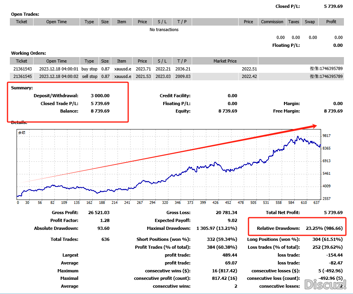
Task: Select ticket number 21361543
Action: click(21, 69)
